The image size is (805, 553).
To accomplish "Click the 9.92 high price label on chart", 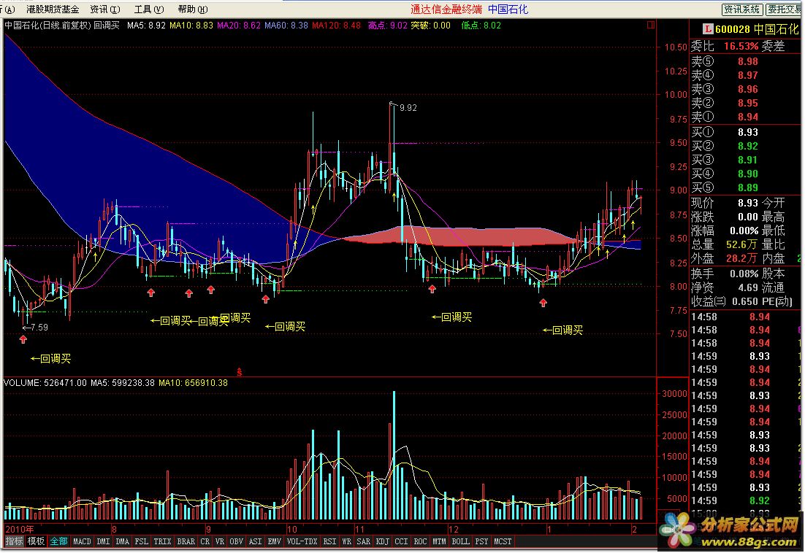I will [408, 108].
